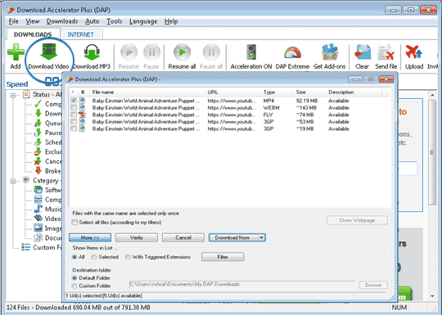442x315 pixels.
Task: Sort list by Type column
Action: 277,92
